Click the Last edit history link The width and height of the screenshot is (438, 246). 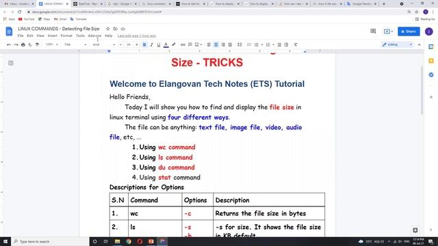137,36
